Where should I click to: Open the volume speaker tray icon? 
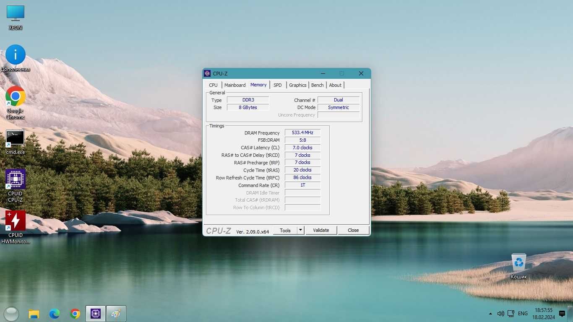pyautogui.click(x=500, y=314)
